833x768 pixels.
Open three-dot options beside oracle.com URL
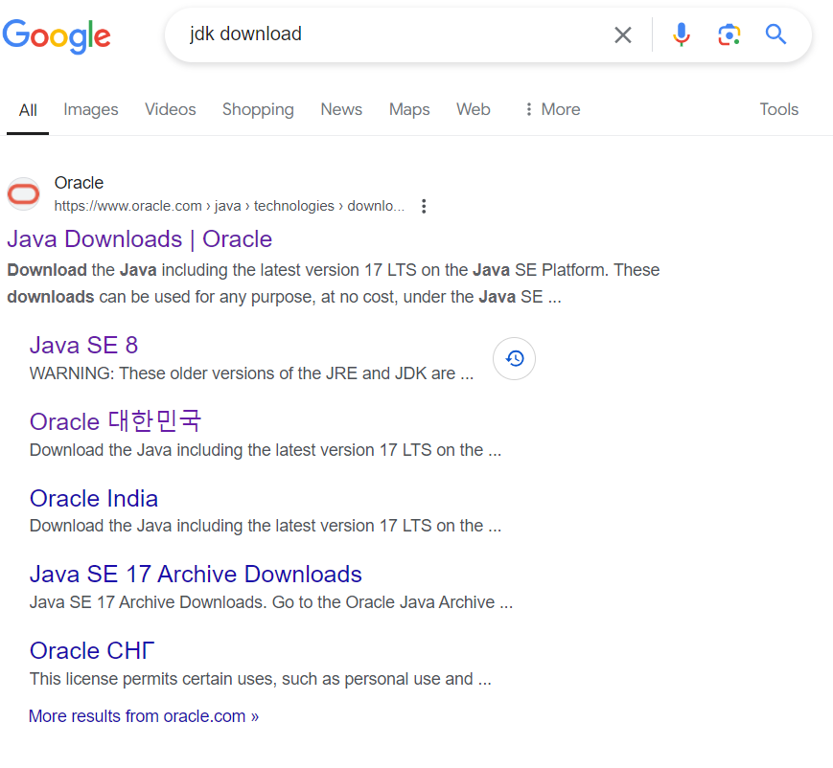point(424,206)
